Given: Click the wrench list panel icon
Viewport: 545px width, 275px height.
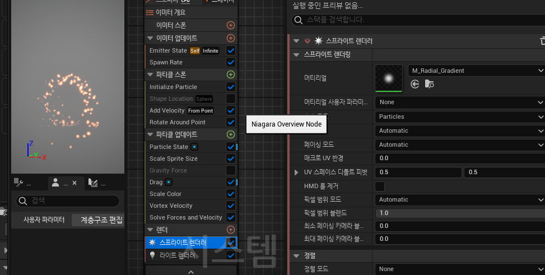Looking at the screenshot, I should tap(18, 182).
